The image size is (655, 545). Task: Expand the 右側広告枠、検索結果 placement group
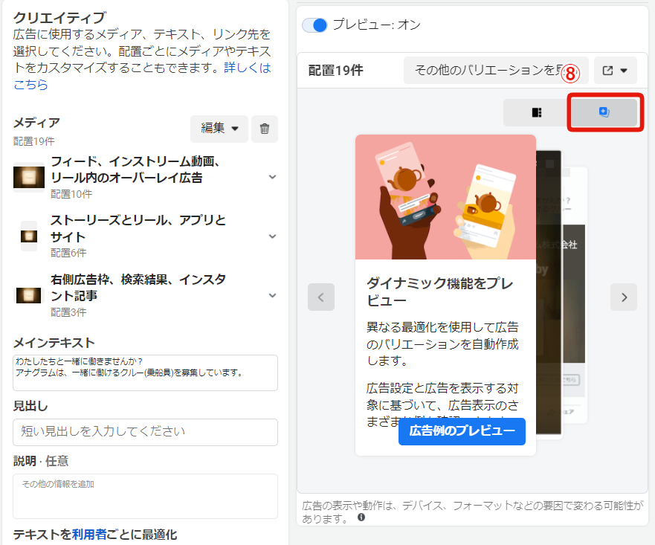(x=272, y=294)
